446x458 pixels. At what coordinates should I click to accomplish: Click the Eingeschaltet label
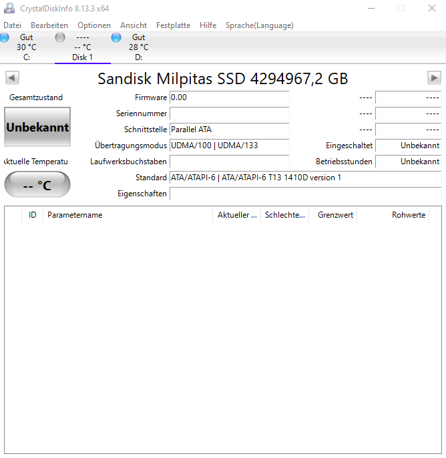(349, 146)
